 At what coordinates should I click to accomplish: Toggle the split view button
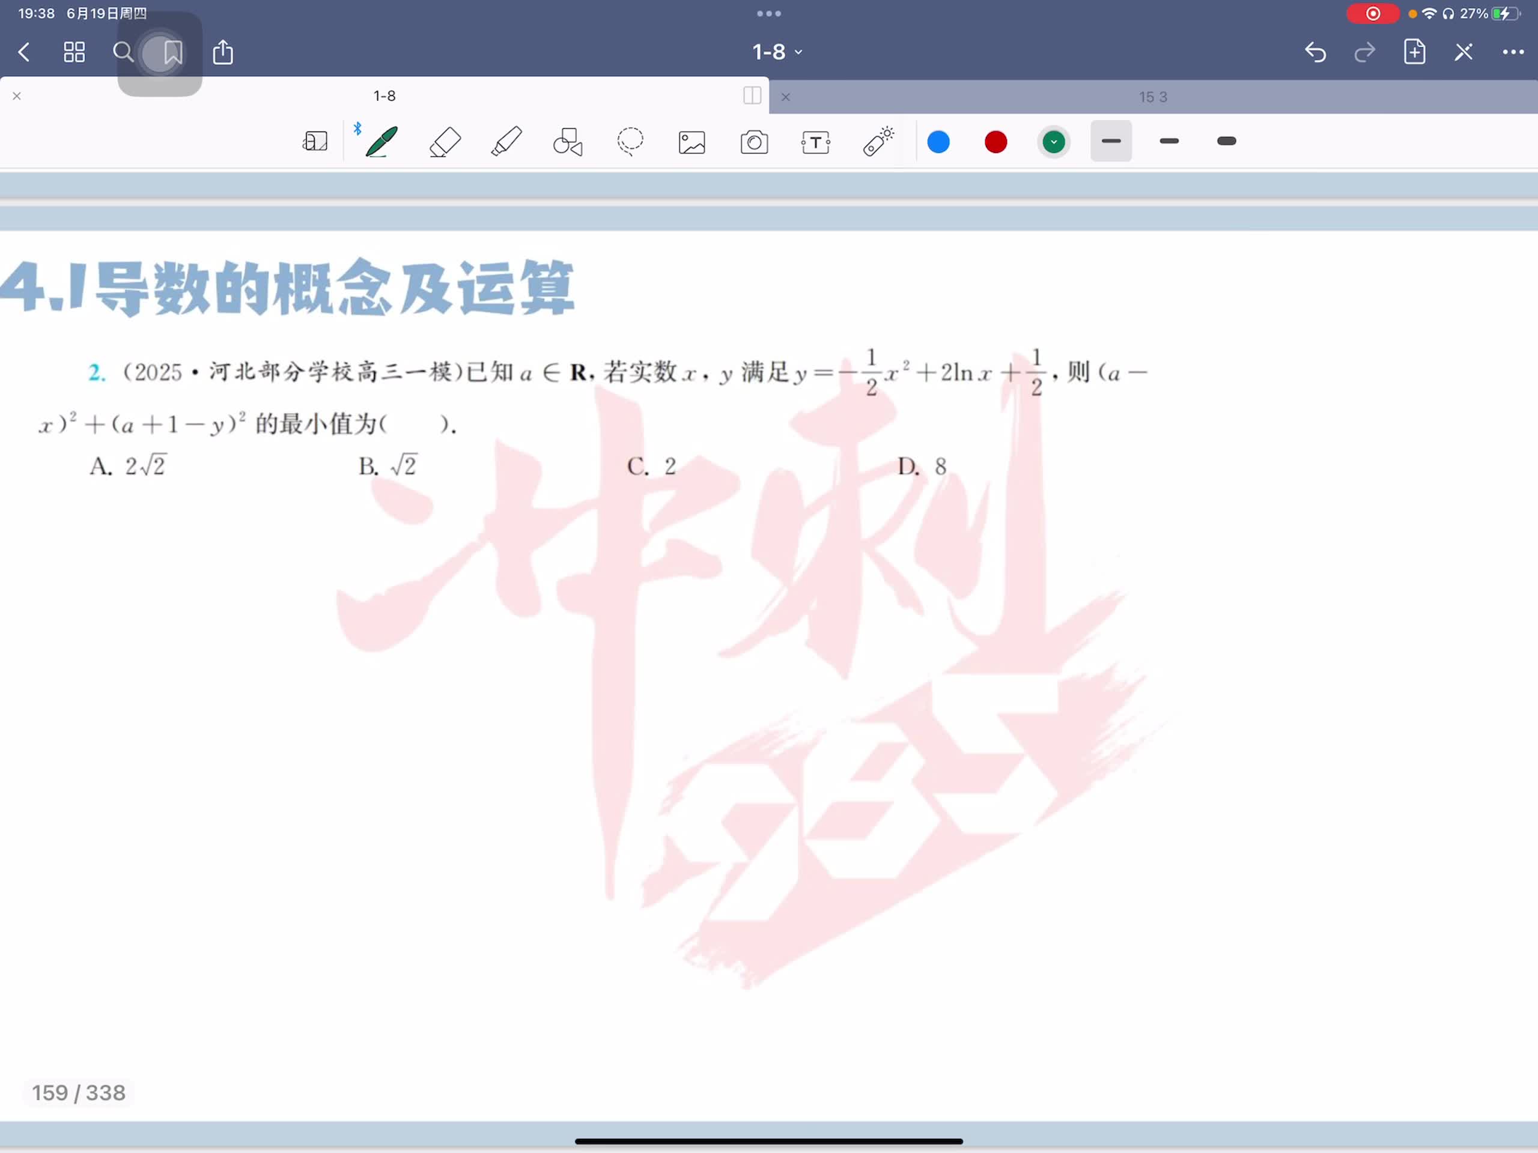click(752, 96)
